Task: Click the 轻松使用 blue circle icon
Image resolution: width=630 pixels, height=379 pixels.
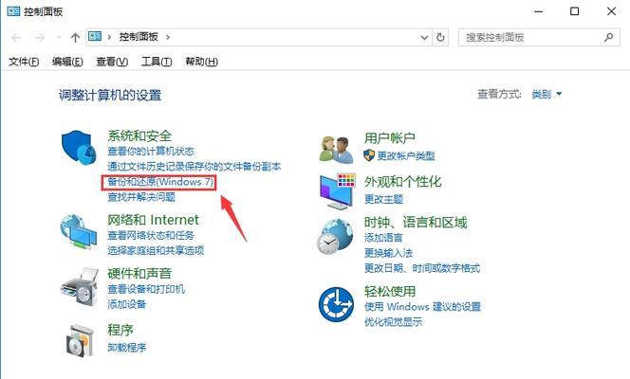Action: tap(336, 304)
